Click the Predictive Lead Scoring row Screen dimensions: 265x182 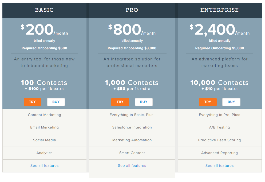click(x=220, y=140)
